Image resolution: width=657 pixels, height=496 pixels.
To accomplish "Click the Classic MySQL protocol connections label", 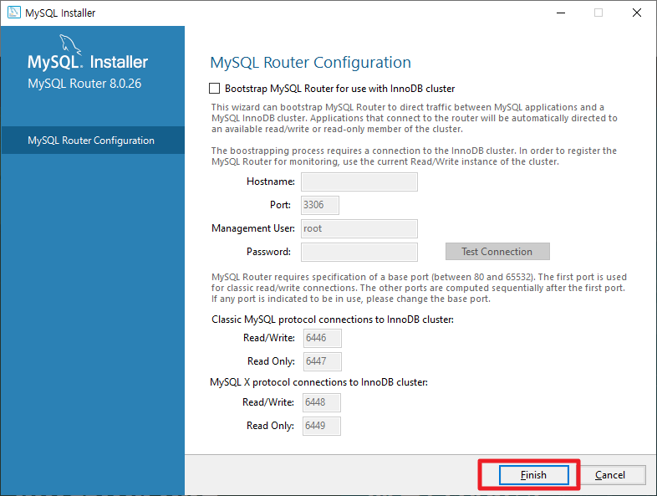I will tap(333, 320).
